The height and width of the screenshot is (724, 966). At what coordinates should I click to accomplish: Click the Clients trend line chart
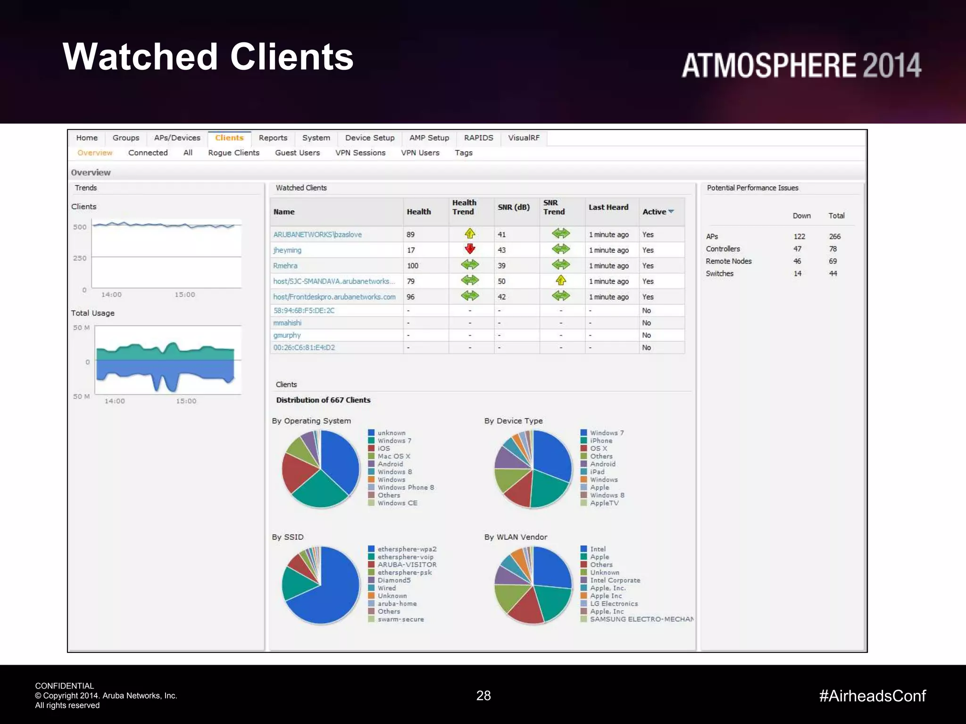click(167, 254)
